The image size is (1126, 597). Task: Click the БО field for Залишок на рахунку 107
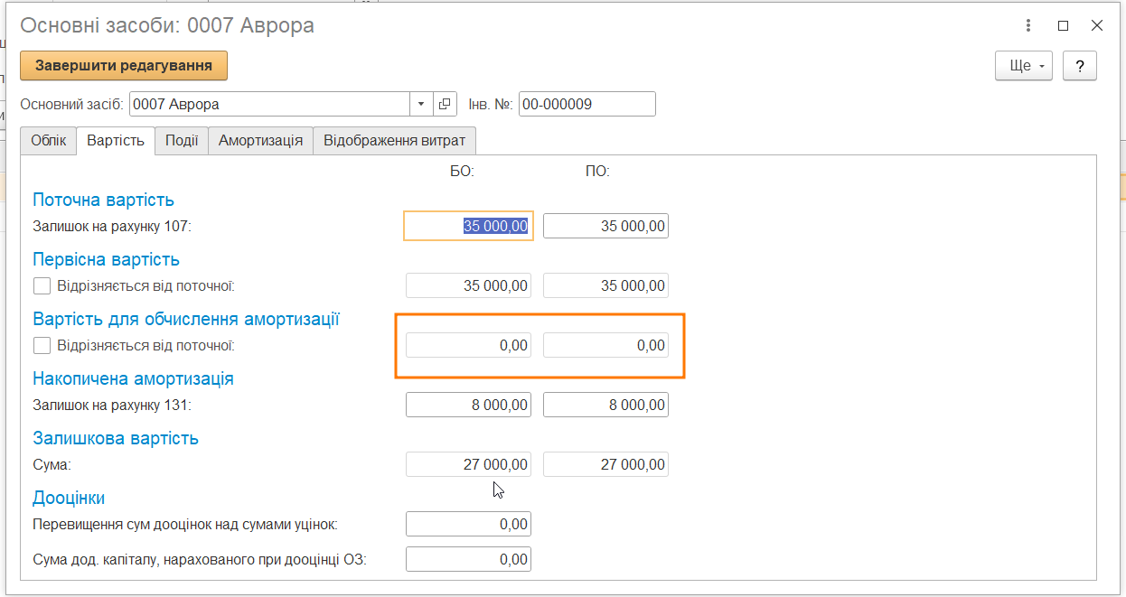[x=468, y=226]
